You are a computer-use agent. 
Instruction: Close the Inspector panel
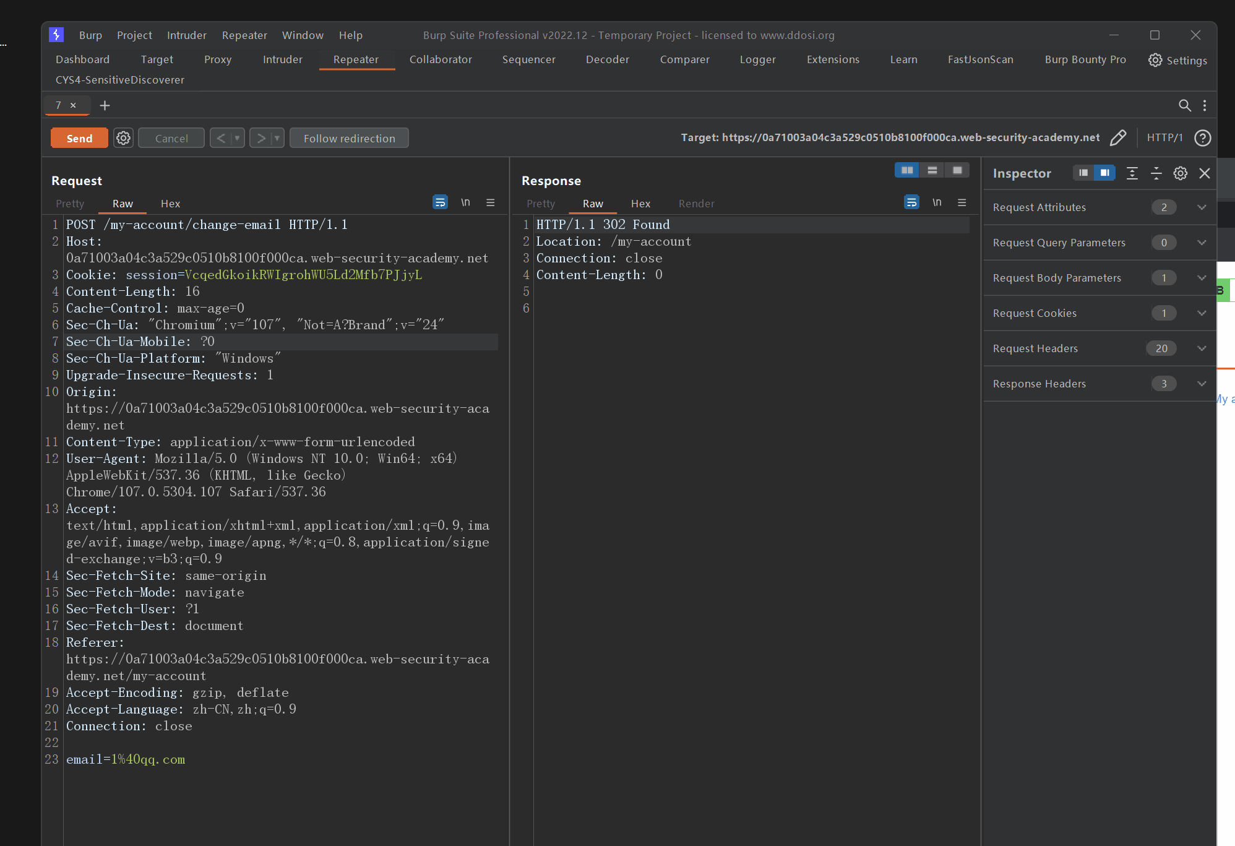(1204, 173)
